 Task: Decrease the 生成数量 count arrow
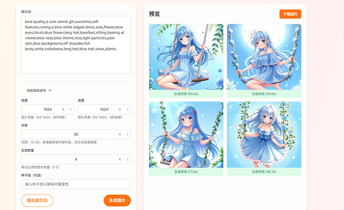pyautogui.click(x=120, y=159)
